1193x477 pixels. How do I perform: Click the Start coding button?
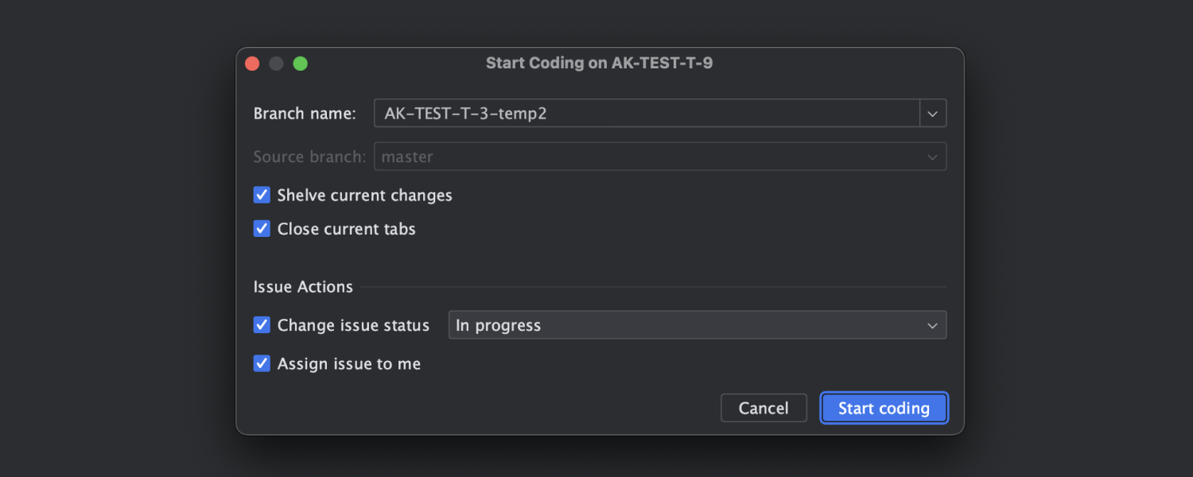click(x=884, y=408)
